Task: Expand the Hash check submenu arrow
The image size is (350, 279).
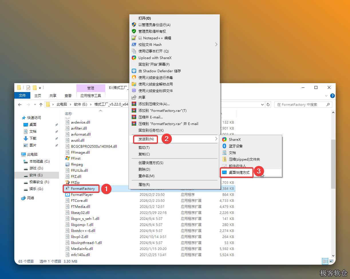Action: point(216,44)
